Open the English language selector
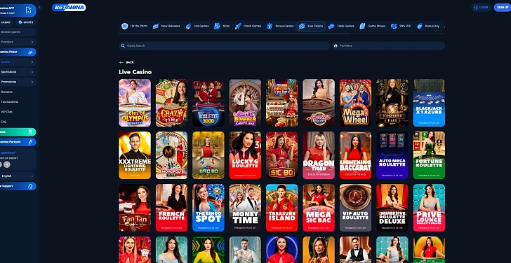The width and height of the screenshot is (511, 263). tap(18, 176)
